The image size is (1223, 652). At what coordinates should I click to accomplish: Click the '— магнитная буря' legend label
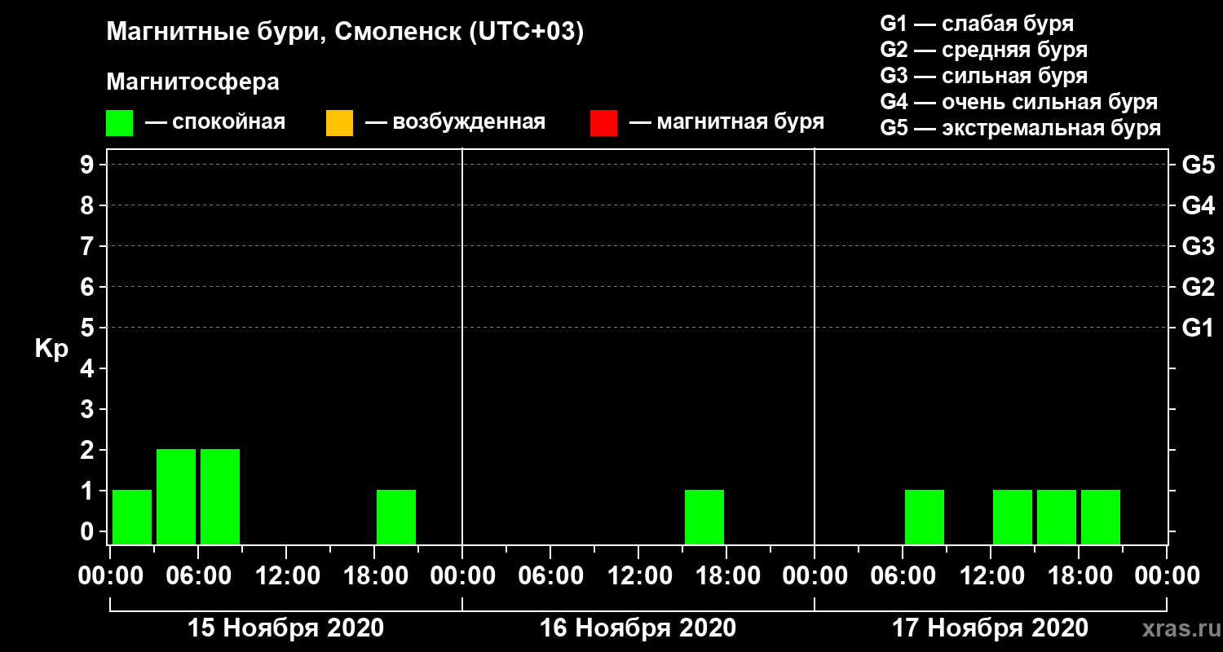coord(727,122)
